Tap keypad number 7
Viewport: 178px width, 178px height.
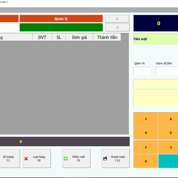click(x=146, y=119)
